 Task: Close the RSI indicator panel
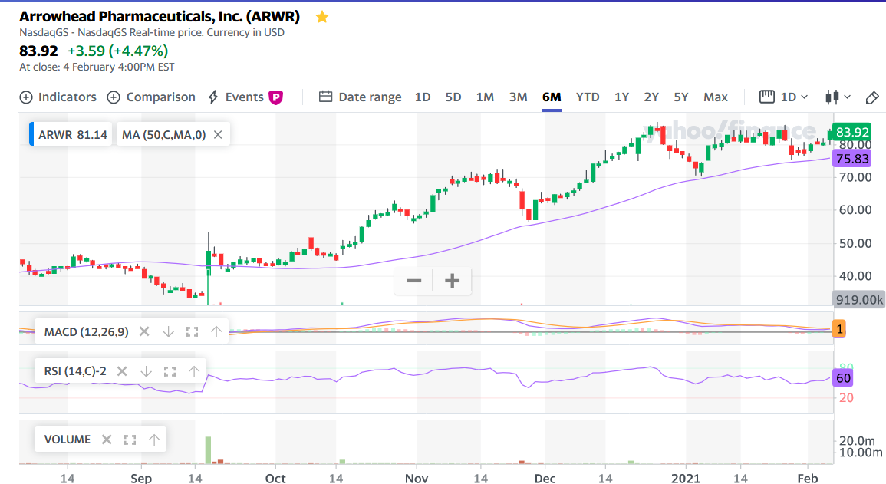121,371
